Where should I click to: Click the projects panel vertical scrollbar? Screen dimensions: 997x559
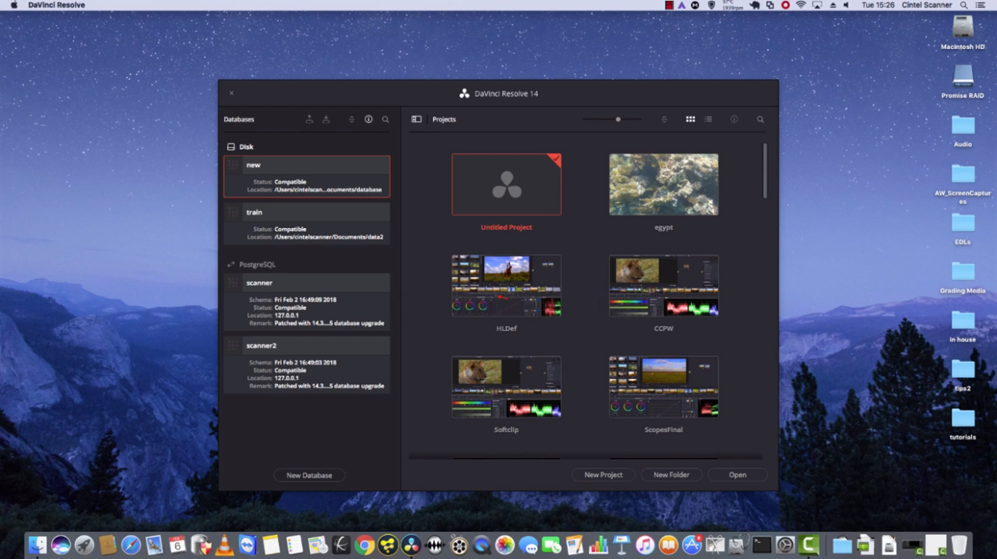765,170
